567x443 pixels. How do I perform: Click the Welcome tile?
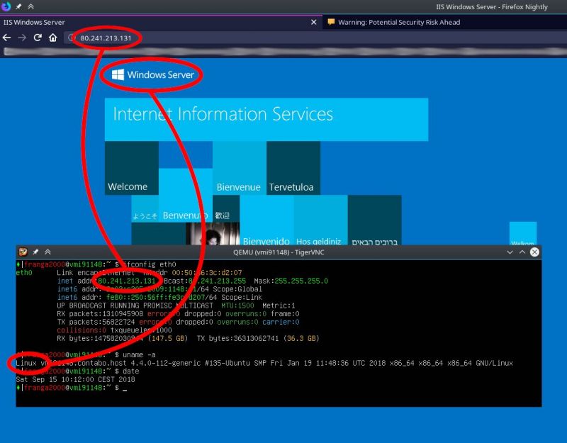point(132,168)
